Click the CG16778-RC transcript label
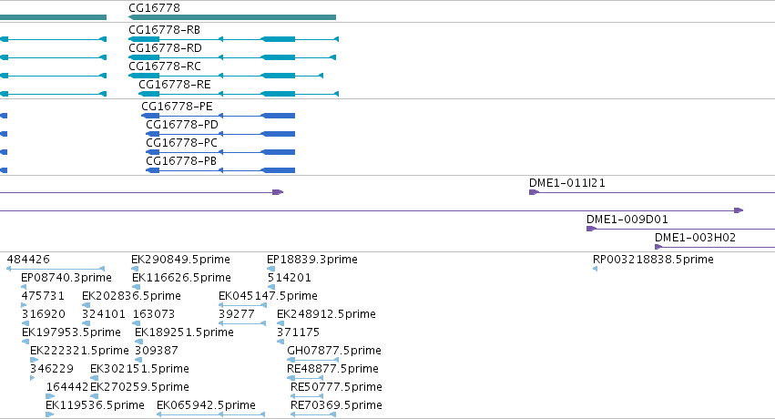 (165, 66)
